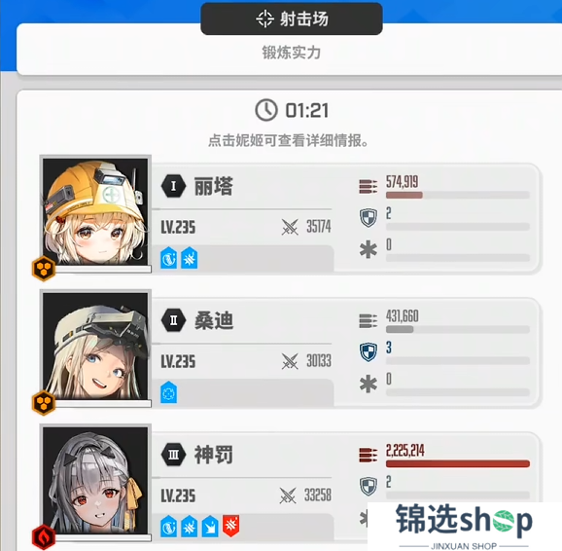Click the crossed swords power icon for 丽塔
The image size is (562, 551).
[290, 227]
